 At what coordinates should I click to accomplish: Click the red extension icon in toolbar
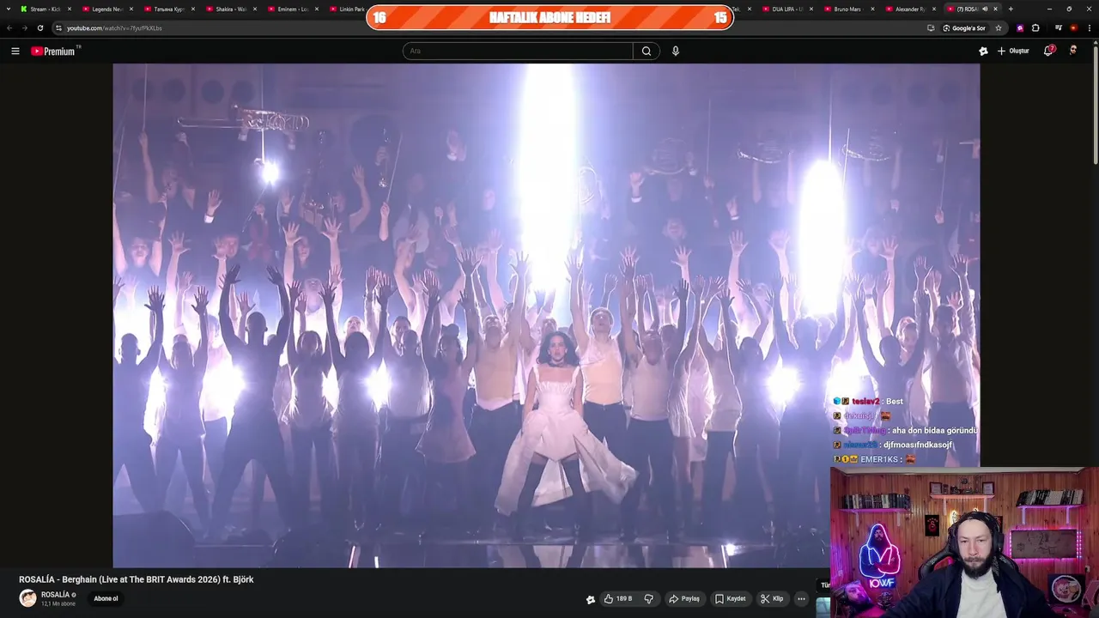[x=1073, y=27]
